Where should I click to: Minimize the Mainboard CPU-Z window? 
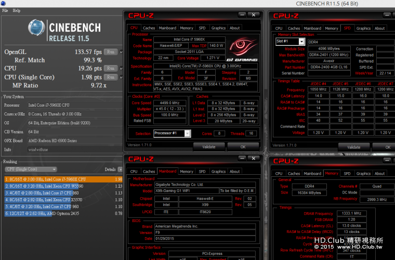coord(242,158)
